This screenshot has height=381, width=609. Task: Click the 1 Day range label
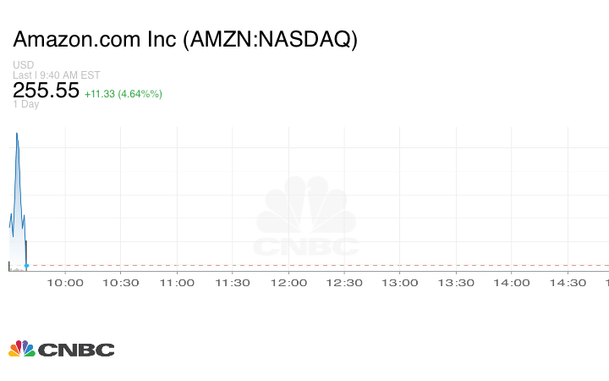[x=26, y=104]
